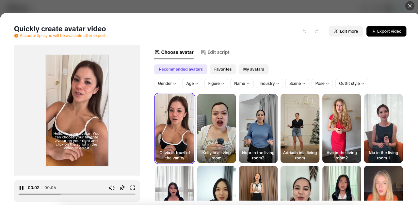Switch to the Choose avatar tab
This screenshot has width=418, height=205.
tap(174, 52)
